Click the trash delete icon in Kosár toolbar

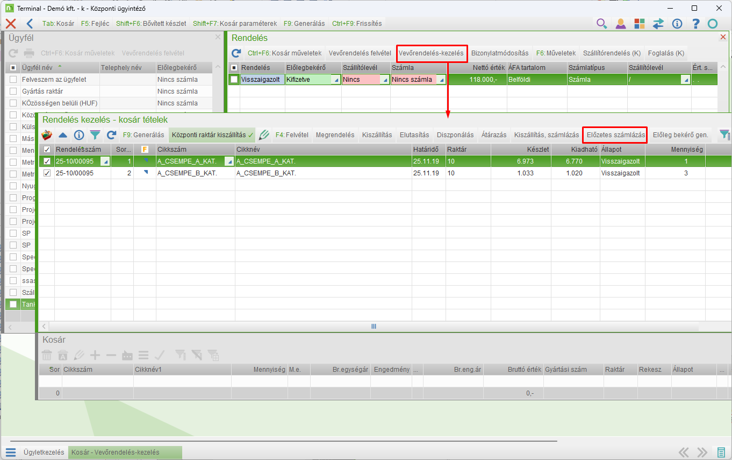pos(47,355)
